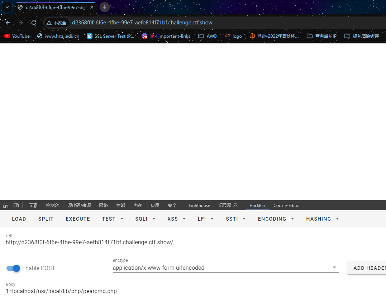Open the SSL Server Test bookmark
Image resolution: width=386 pixels, height=306 pixels.
tap(111, 36)
